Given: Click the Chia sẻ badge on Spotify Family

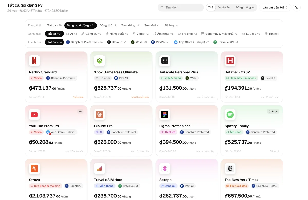Looking at the screenshot, I should tap(273, 112).
